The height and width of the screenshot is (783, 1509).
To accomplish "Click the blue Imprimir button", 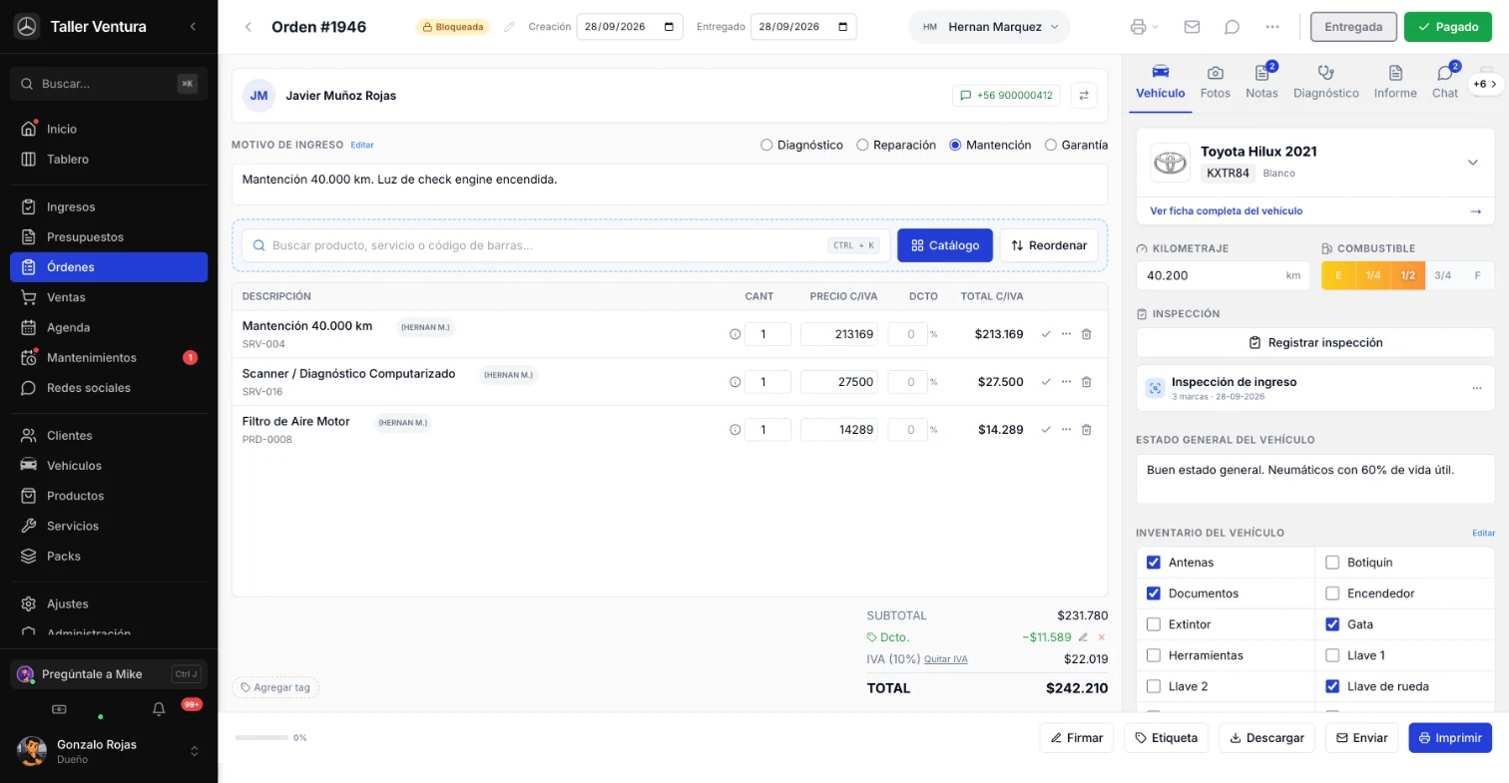I will click(x=1450, y=738).
